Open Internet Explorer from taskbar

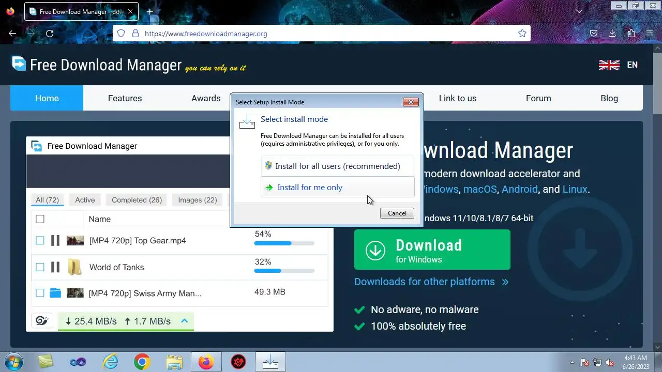coord(110,362)
